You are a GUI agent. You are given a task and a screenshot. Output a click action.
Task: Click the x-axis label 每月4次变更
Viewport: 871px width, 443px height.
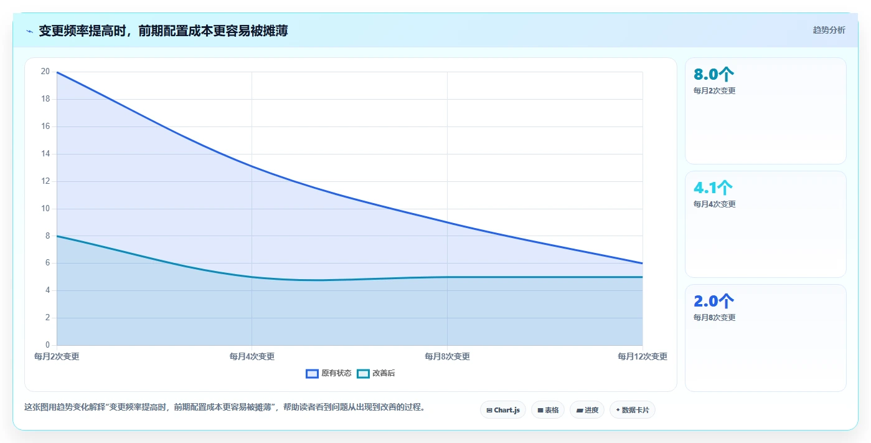[x=252, y=356]
